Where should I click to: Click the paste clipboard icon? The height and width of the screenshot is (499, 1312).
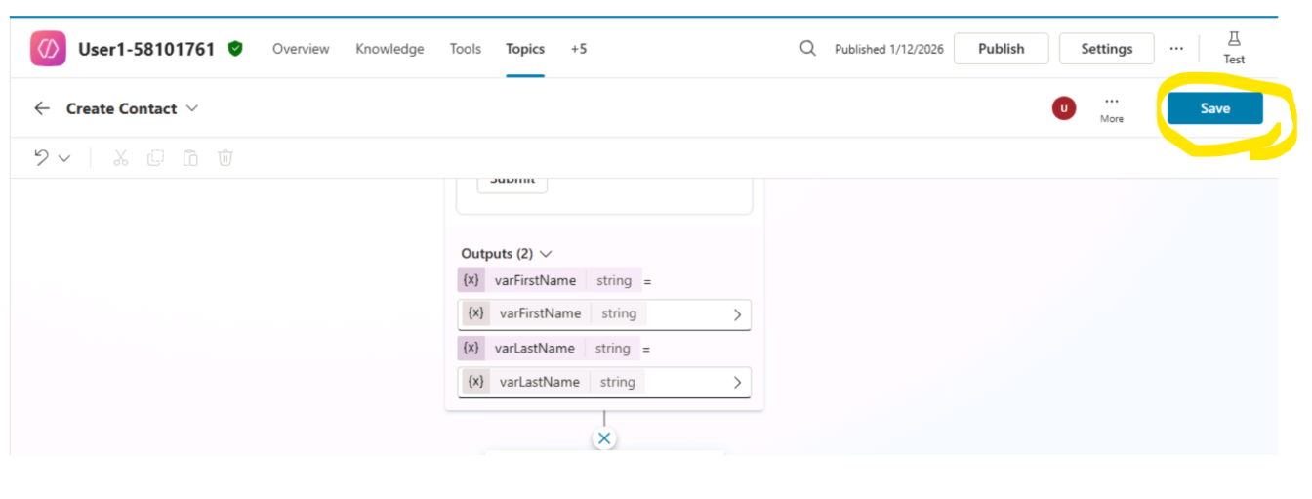(x=190, y=157)
